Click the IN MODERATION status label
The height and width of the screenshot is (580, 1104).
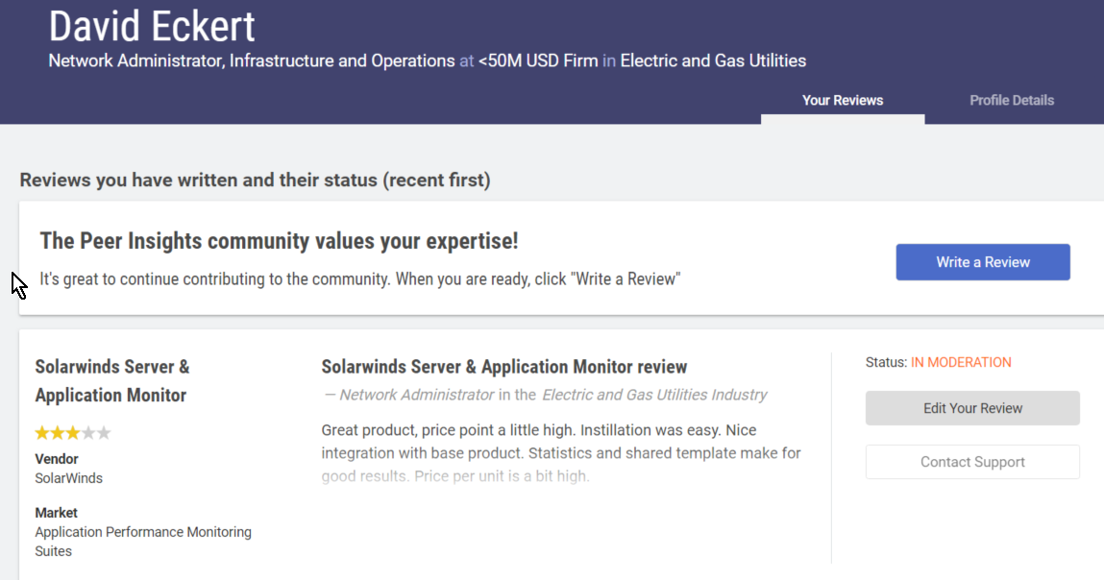pyautogui.click(x=961, y=362)
